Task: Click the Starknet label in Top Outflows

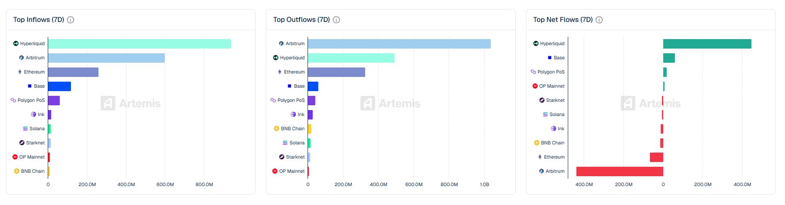Action: [x=296, y=157]
